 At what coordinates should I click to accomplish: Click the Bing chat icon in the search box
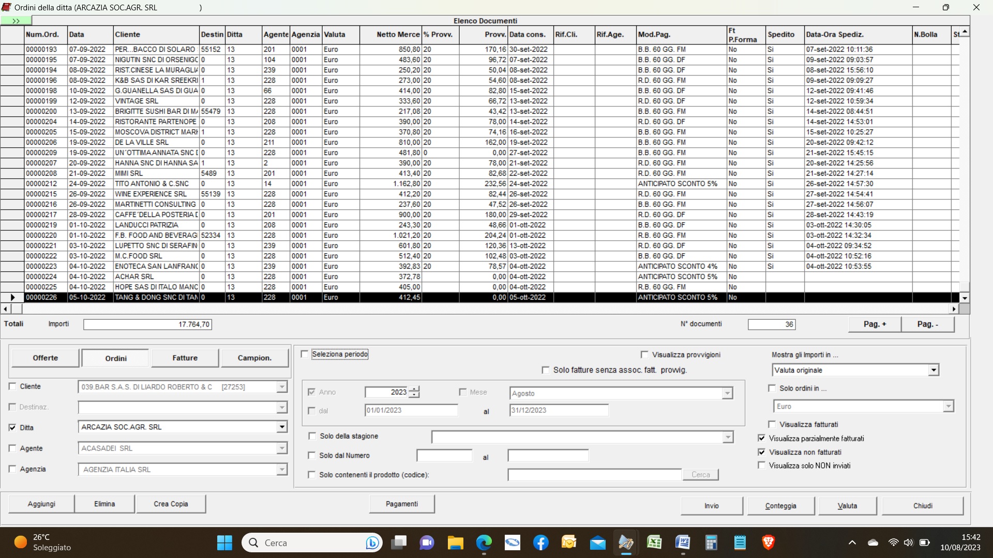(372, 542)
